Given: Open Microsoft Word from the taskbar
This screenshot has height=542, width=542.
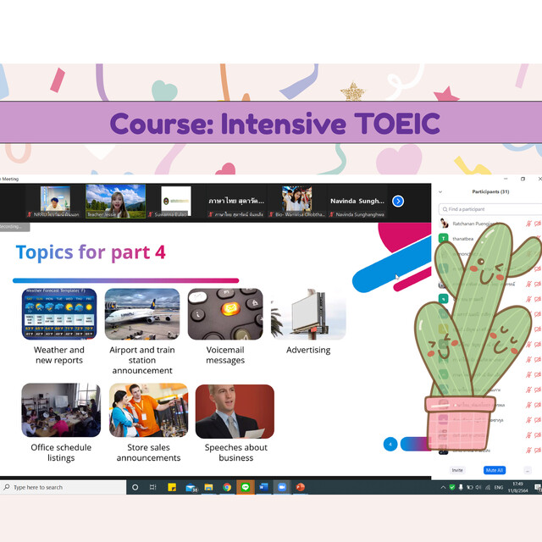Looking at the screenshot, I should [263, 487].
